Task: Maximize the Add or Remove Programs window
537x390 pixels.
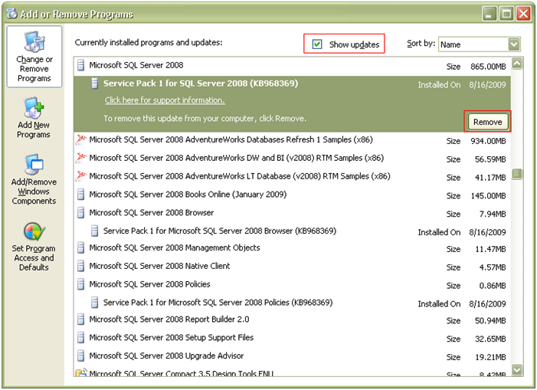Action: (506, 13)
